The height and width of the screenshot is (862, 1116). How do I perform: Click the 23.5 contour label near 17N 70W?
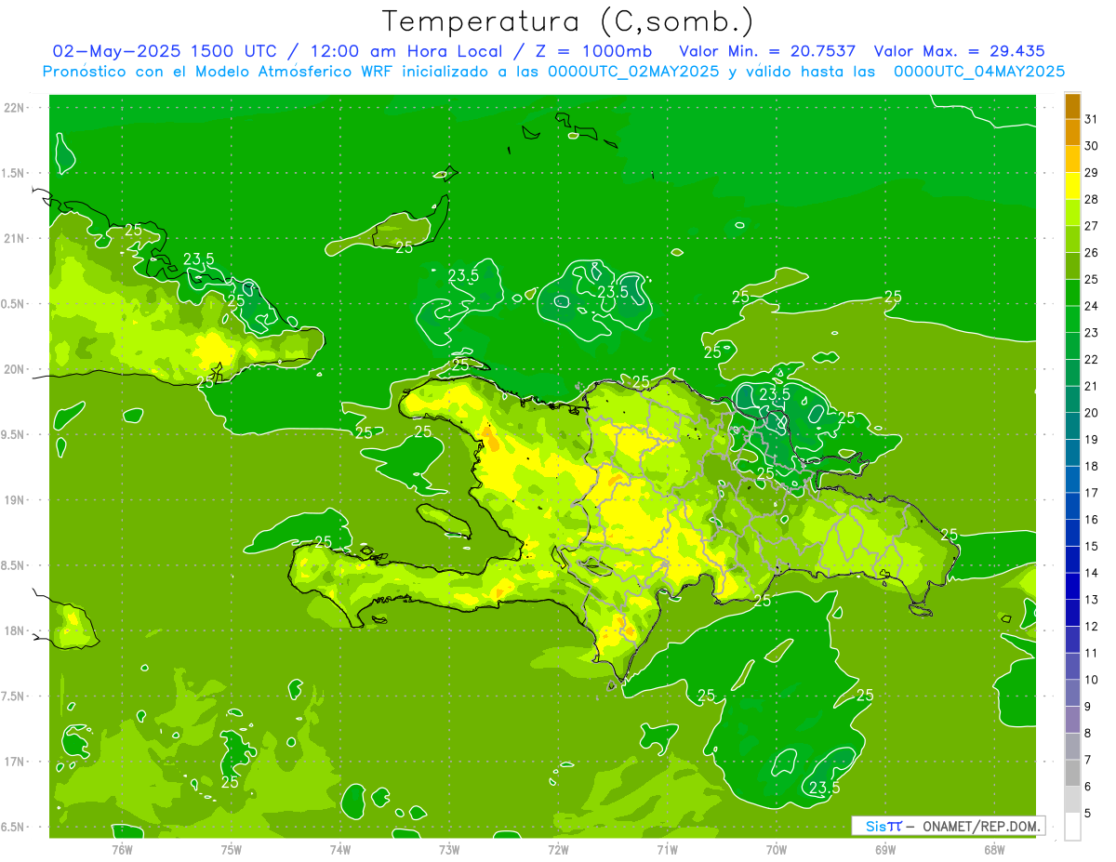coord(824,788)
